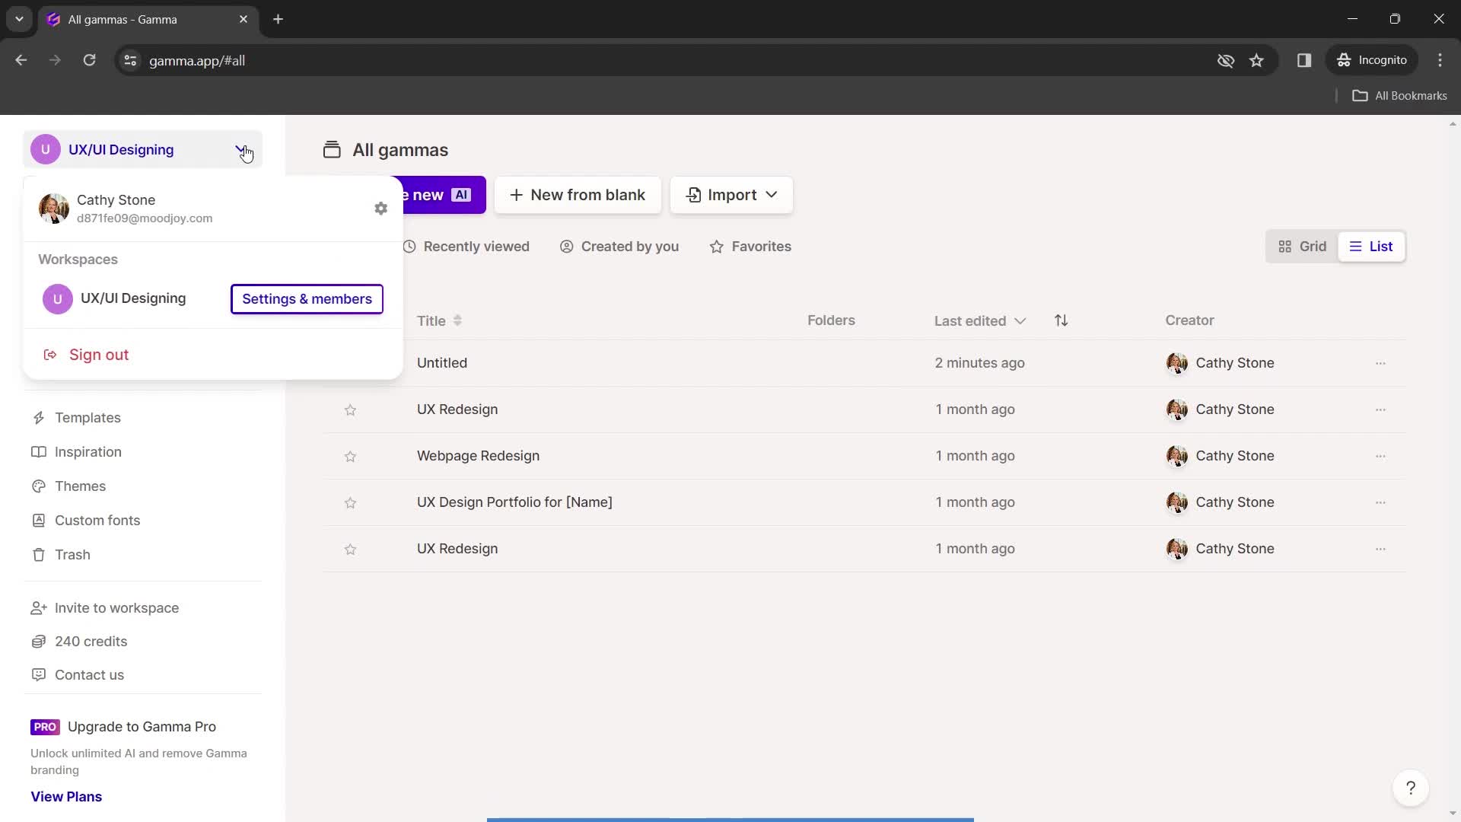Open Templates in sidebar
Viewport: 1461px width, 822px height.
coord(88,418)
